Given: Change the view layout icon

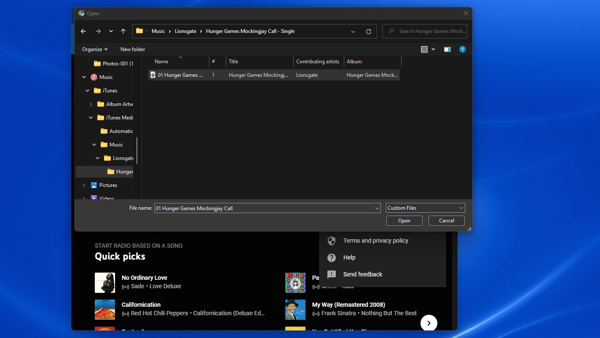Looking at the screenshot, I should (424, 49).
